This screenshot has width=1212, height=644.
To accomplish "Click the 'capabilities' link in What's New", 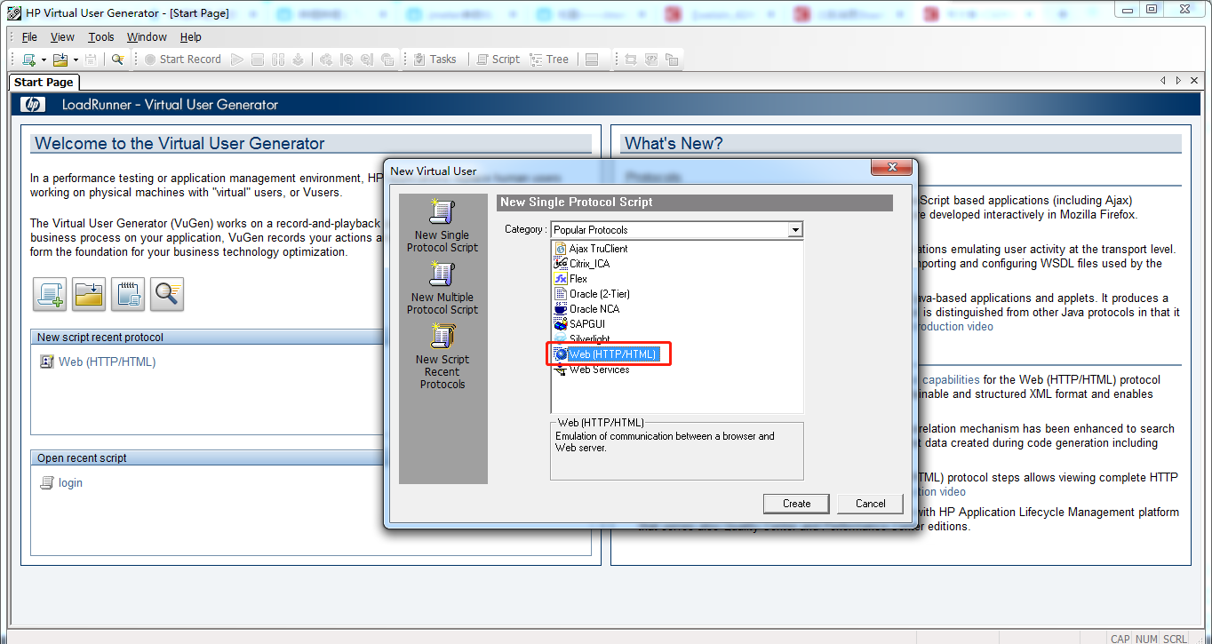I will coord(951,379).
